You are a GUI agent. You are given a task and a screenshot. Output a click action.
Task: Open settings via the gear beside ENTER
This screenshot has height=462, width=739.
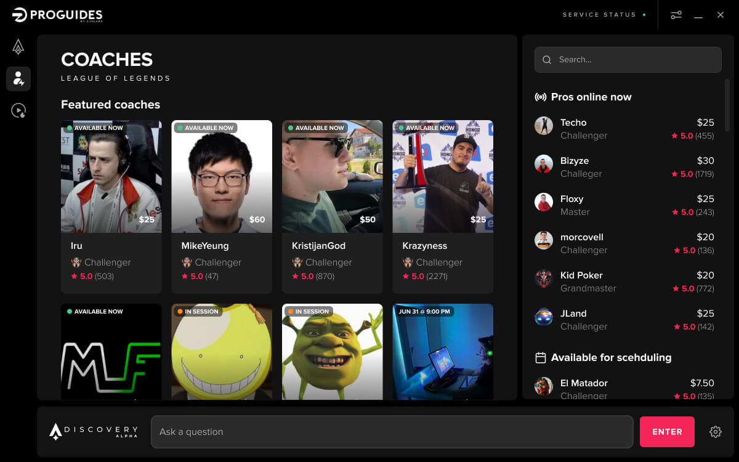[715, 432]
